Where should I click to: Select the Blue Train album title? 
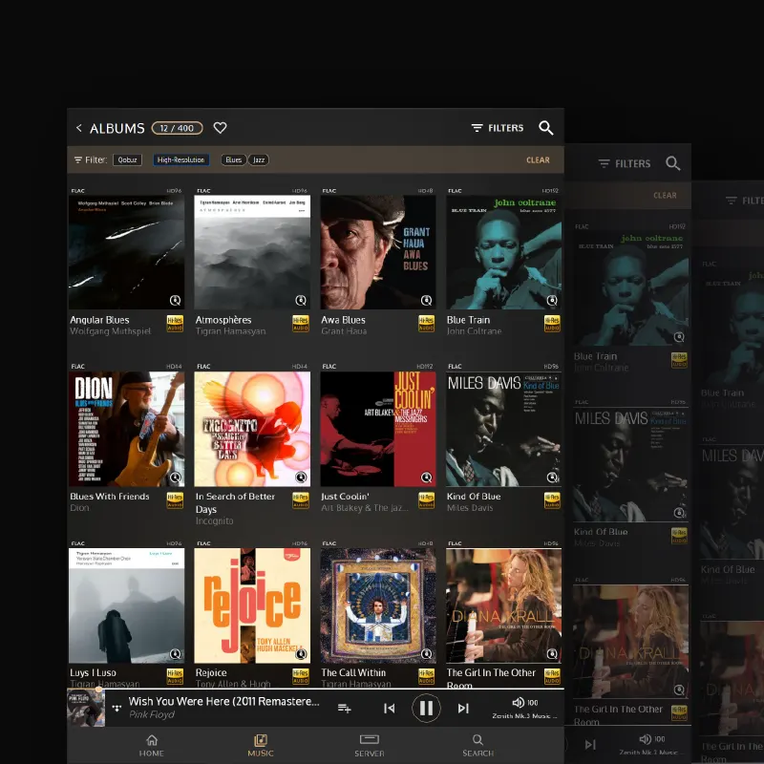[x=468, y=320]
